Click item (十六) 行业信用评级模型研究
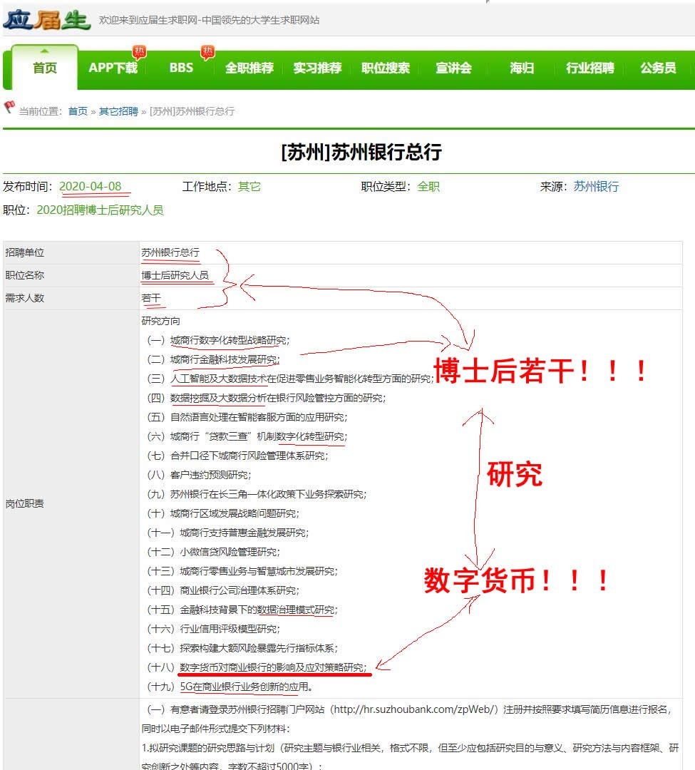 pos(214,629)
